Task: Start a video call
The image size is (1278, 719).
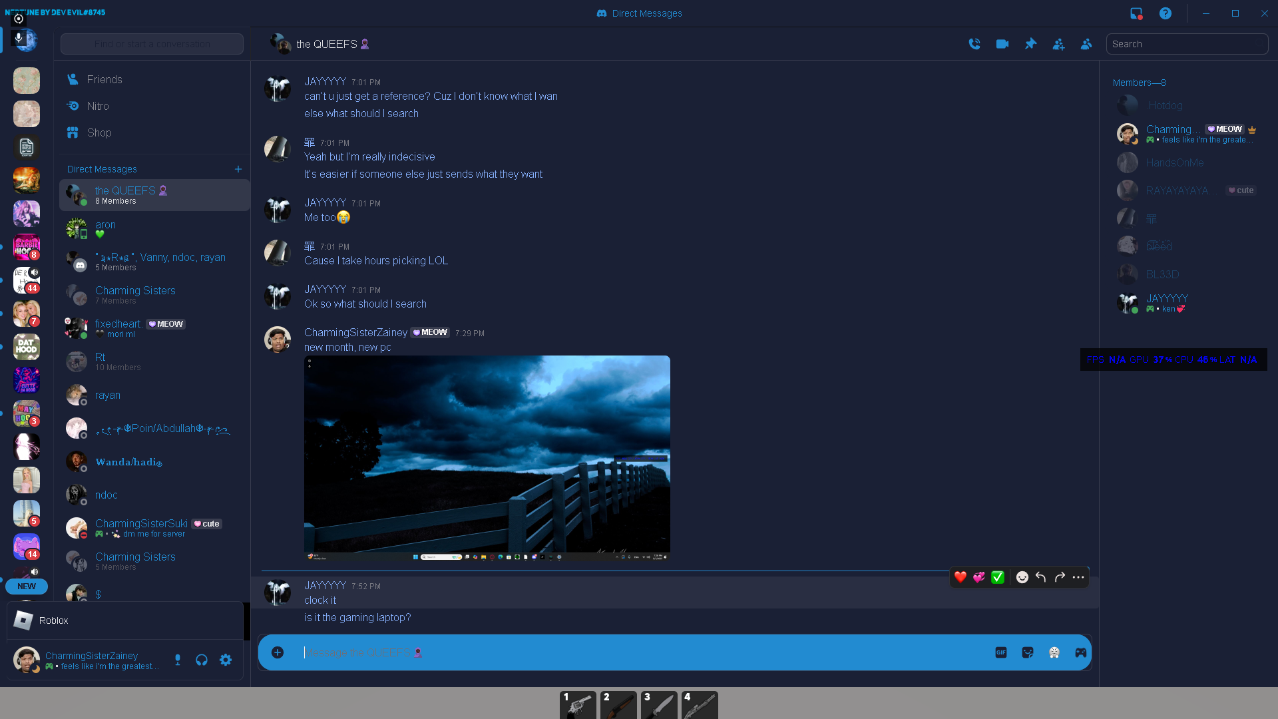Action: pos(1002,44)
